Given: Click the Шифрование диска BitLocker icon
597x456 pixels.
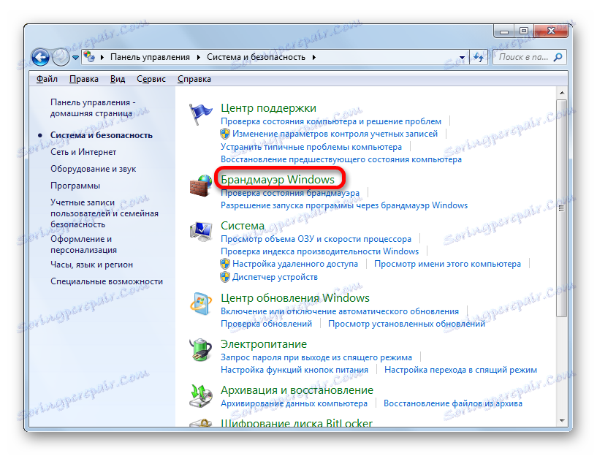Looking at the screenshot, I should point(201,422).
